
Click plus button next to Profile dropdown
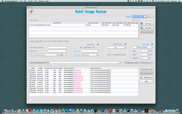click(x=149, y=16)
